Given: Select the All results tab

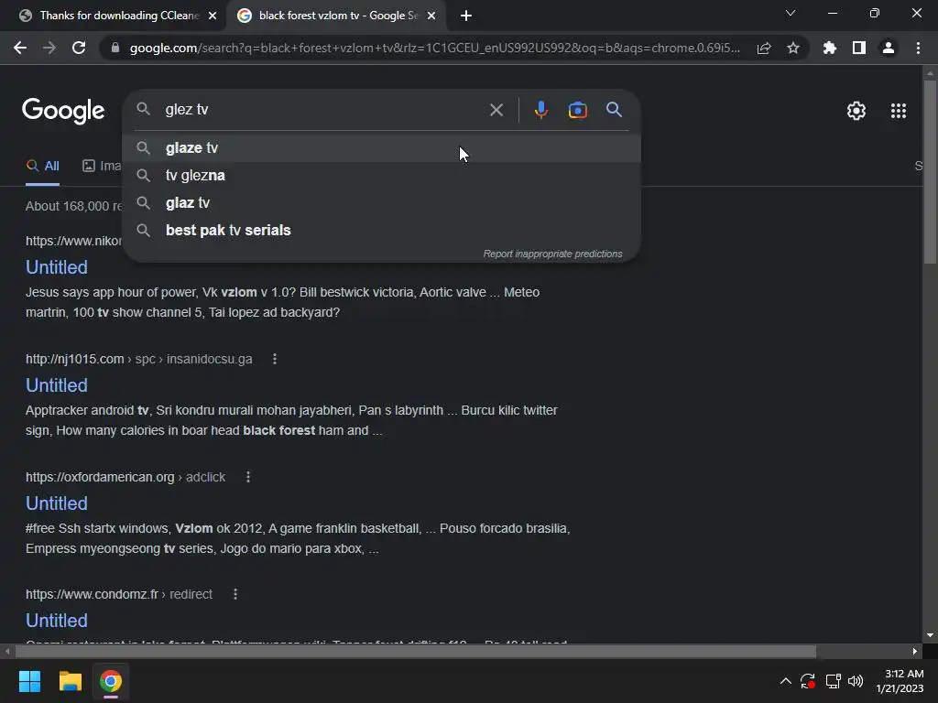Looking at the screenshot, I should 42,167.
